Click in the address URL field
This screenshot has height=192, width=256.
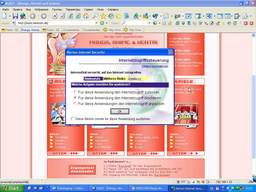click(x=55, y=23)
